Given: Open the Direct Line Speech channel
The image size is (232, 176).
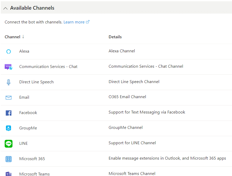Looking at the screenshot, I should coord(36,82).
